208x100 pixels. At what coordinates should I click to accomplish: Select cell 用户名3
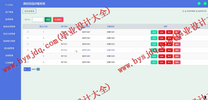tap(64, 44)
